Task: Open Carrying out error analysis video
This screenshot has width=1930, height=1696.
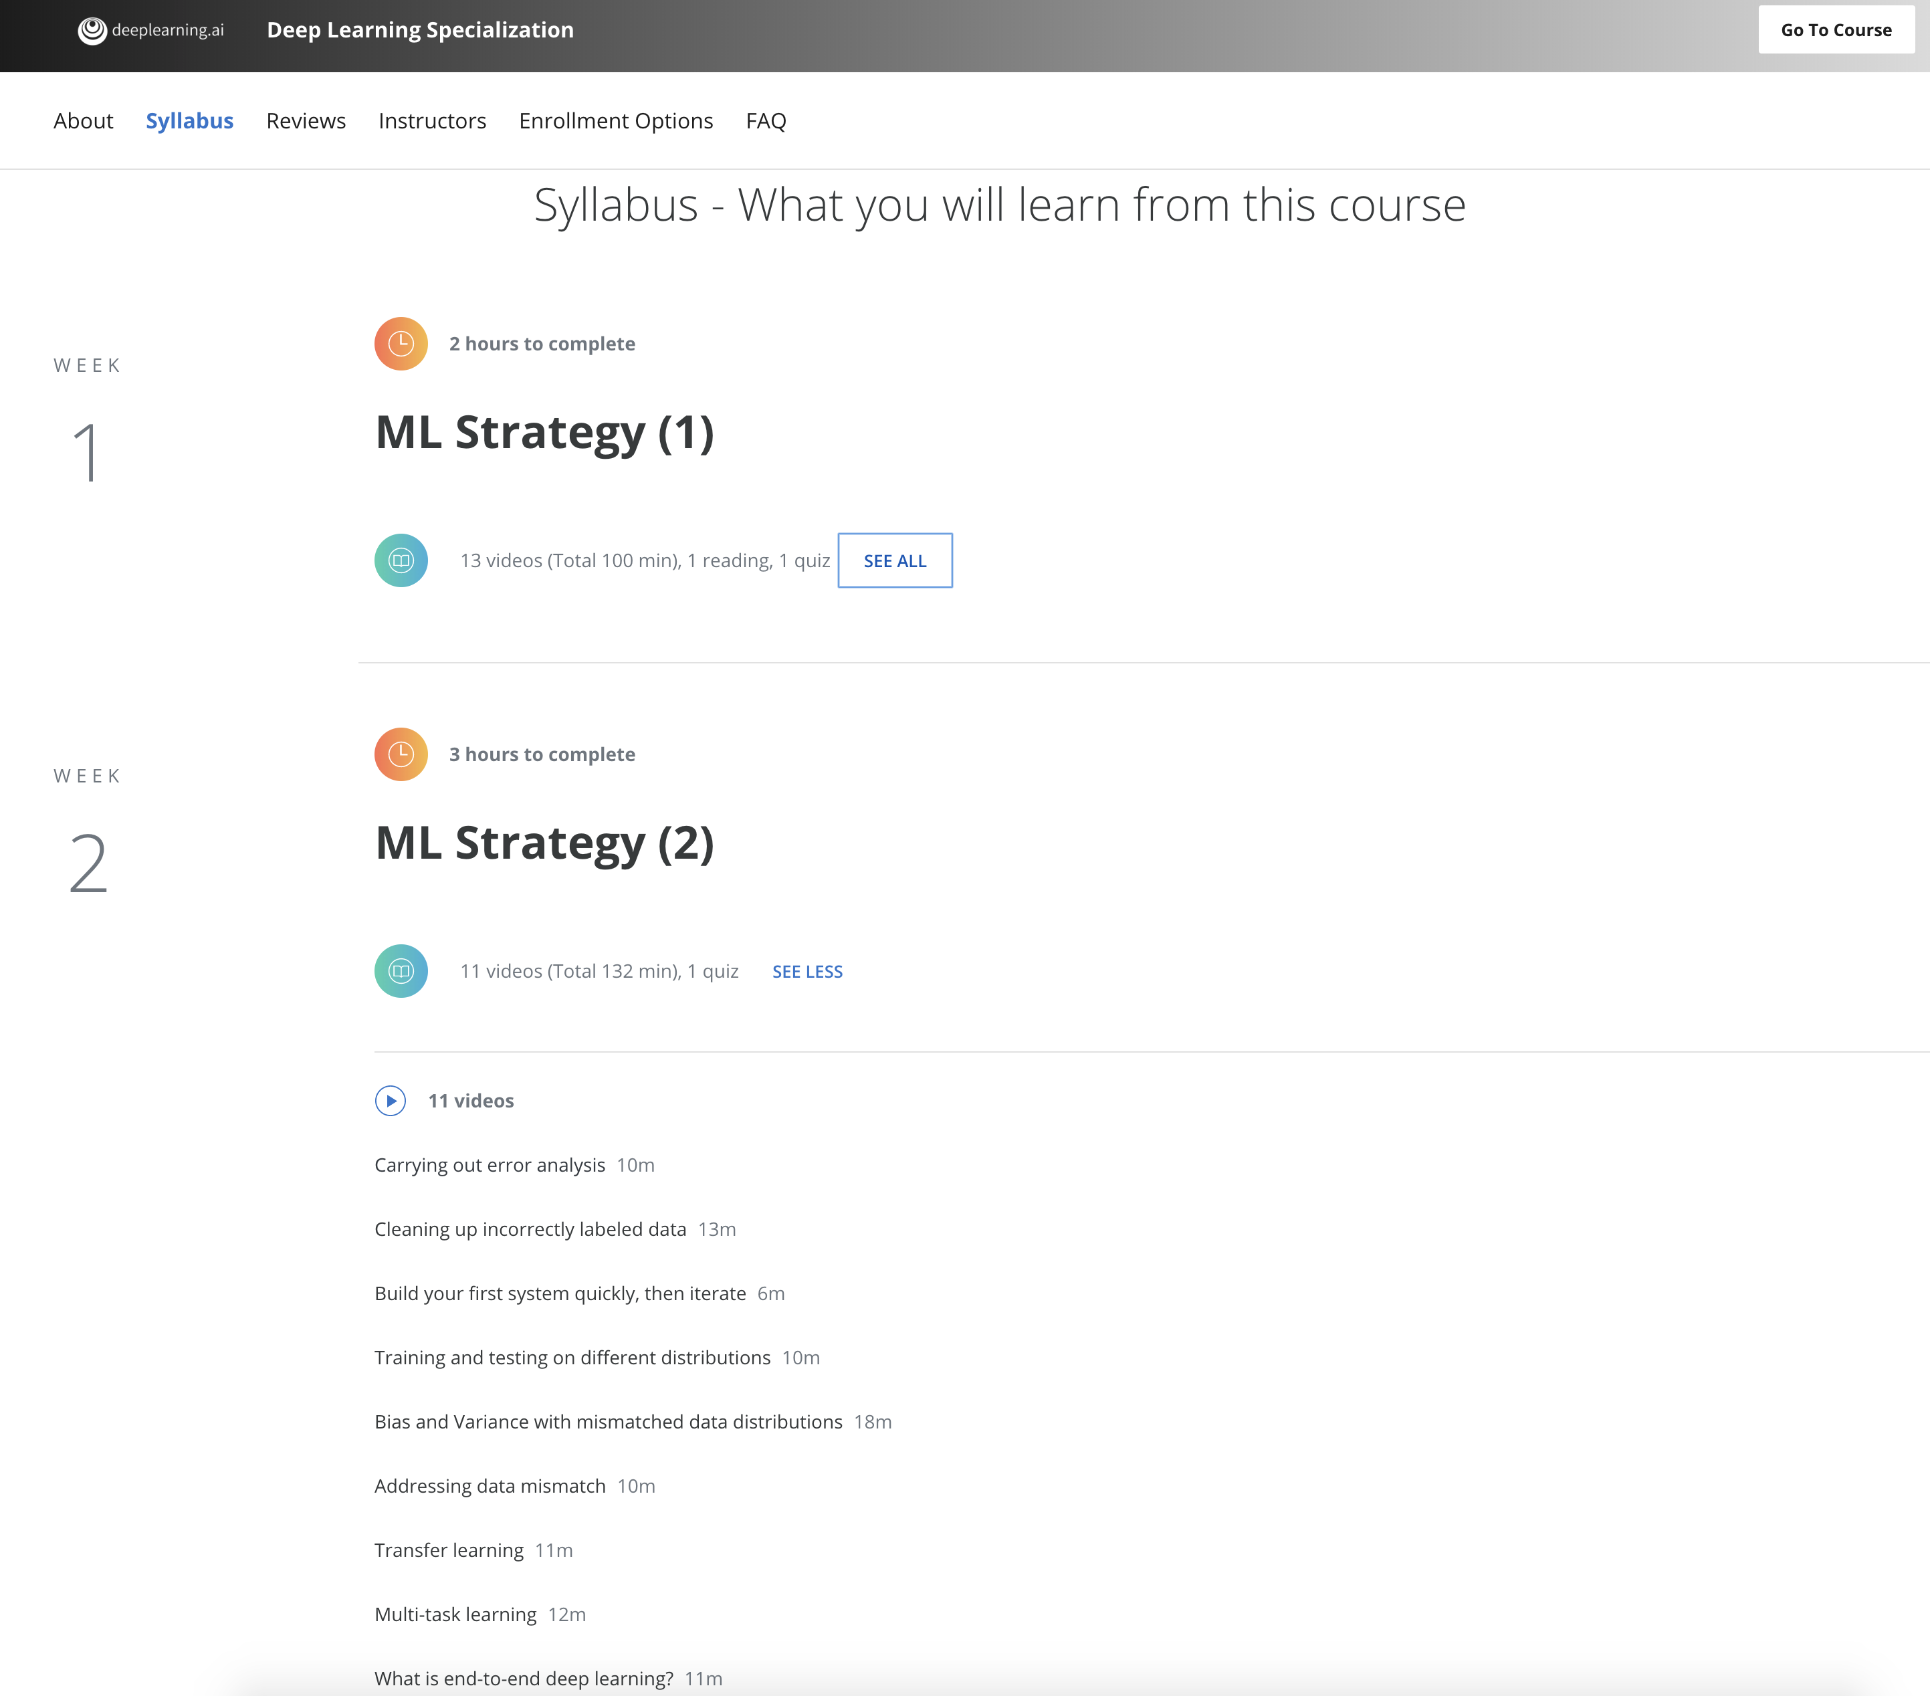Action: (489, 1165)
